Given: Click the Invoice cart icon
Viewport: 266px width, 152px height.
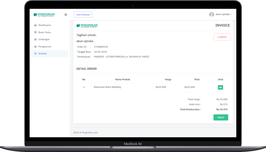Looking at the screenshot, I should [x=35, y=54].
